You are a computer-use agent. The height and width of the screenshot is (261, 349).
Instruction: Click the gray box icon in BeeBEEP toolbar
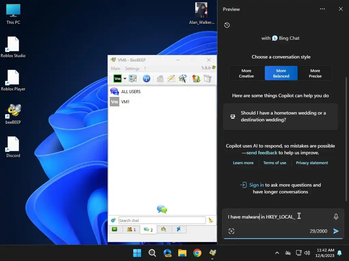pyautogui.click(x=207, y=79)
